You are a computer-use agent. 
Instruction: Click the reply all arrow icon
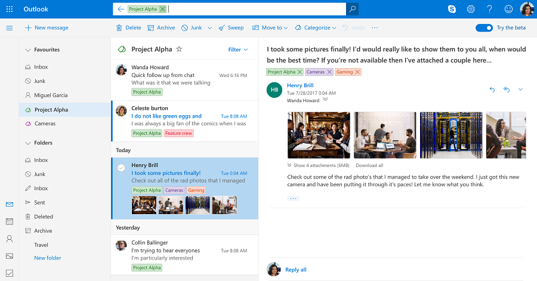506,89
